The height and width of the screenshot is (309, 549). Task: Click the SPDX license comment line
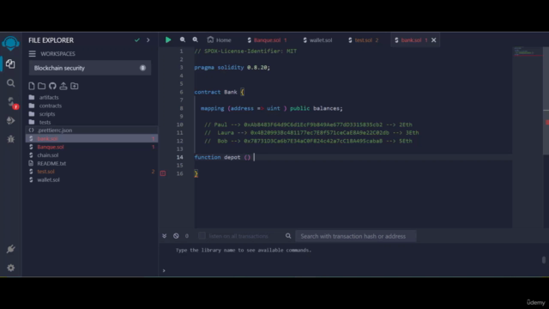245,51
